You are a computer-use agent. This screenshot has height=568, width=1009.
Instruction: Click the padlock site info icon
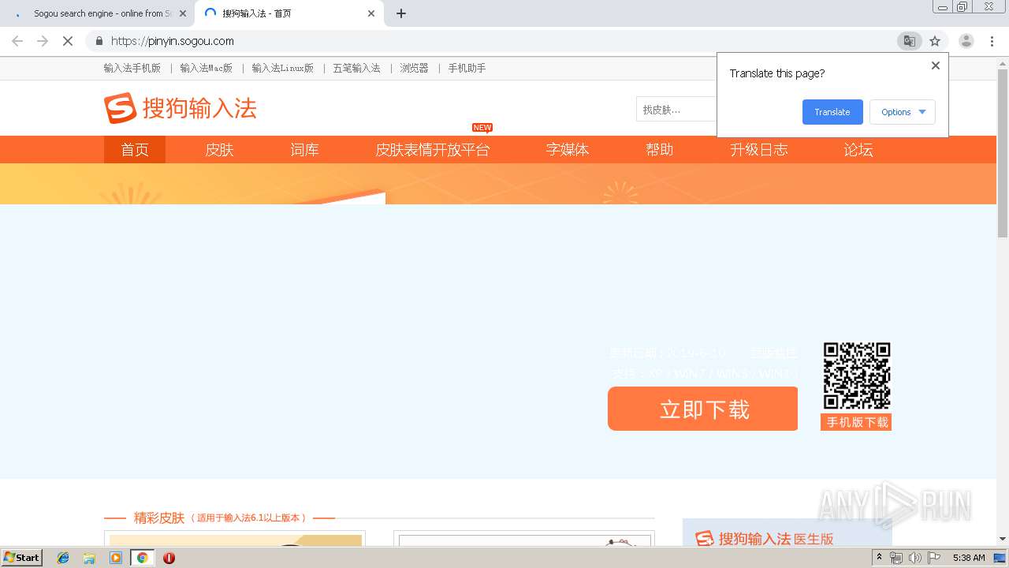click(x=99, y=41)
